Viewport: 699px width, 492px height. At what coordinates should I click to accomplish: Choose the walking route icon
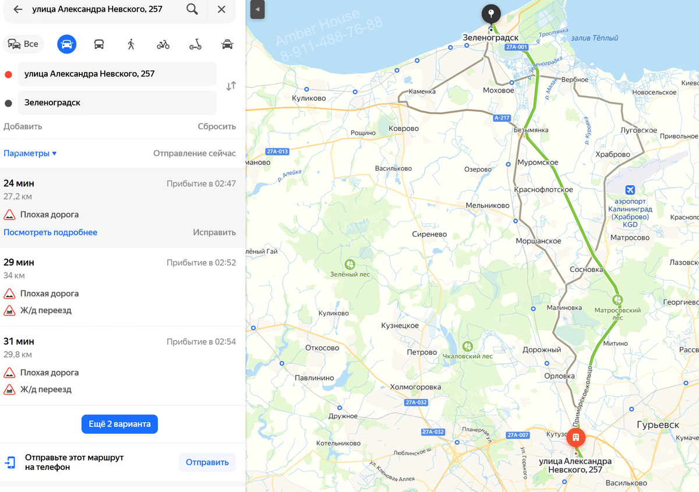point(131,44)
